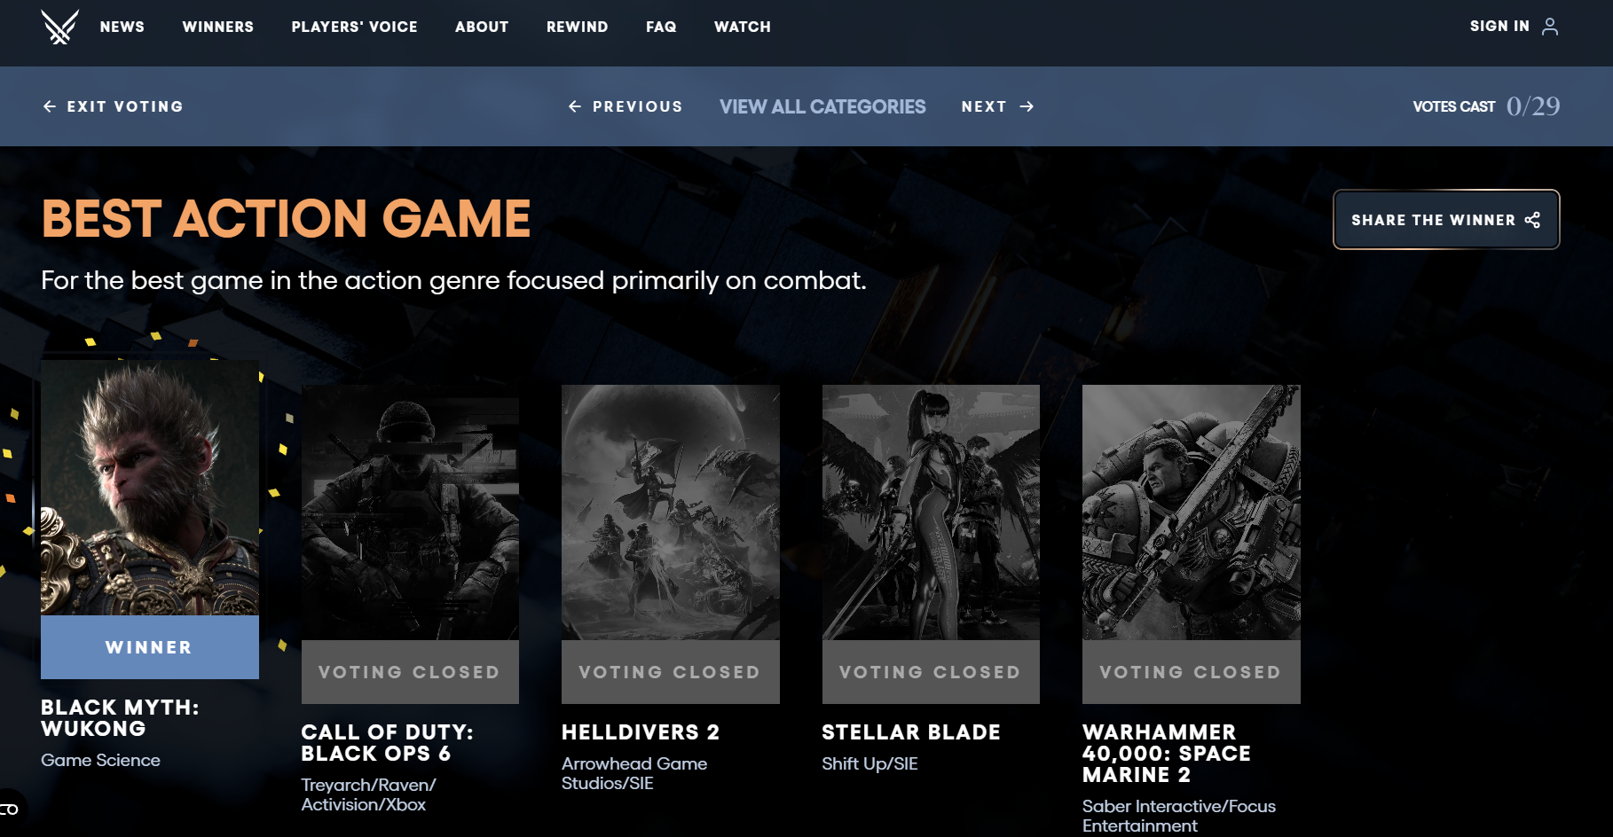Click the Game Science developer name

100,760
